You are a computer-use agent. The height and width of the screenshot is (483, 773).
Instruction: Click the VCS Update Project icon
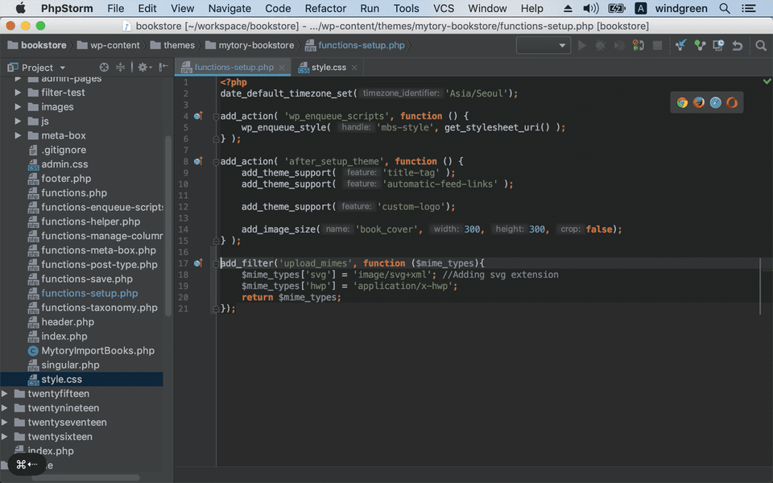coord(681,46)
